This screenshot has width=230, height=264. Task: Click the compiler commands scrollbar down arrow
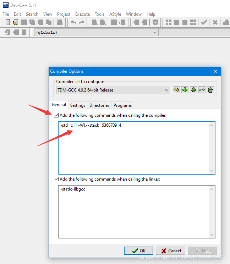[212, 171]
